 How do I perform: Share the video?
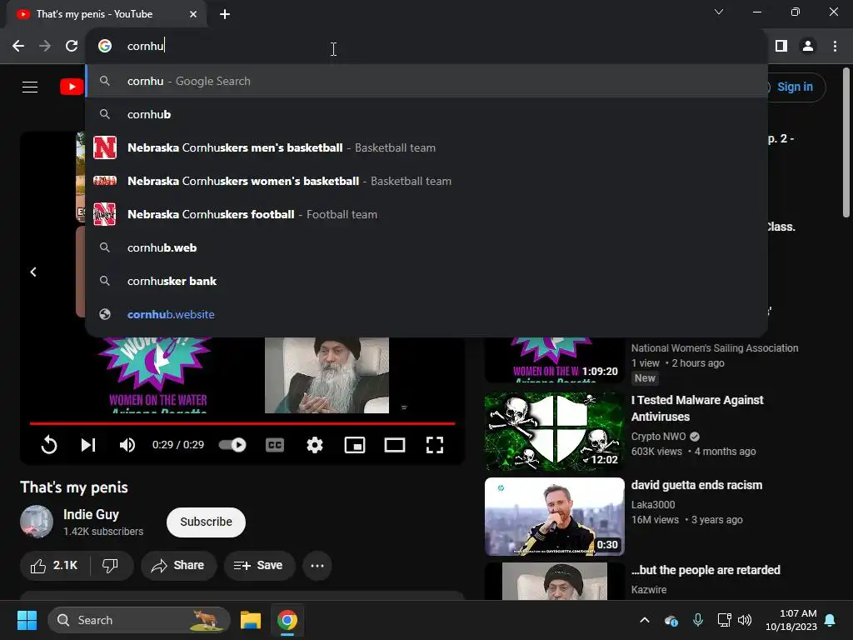178,566
